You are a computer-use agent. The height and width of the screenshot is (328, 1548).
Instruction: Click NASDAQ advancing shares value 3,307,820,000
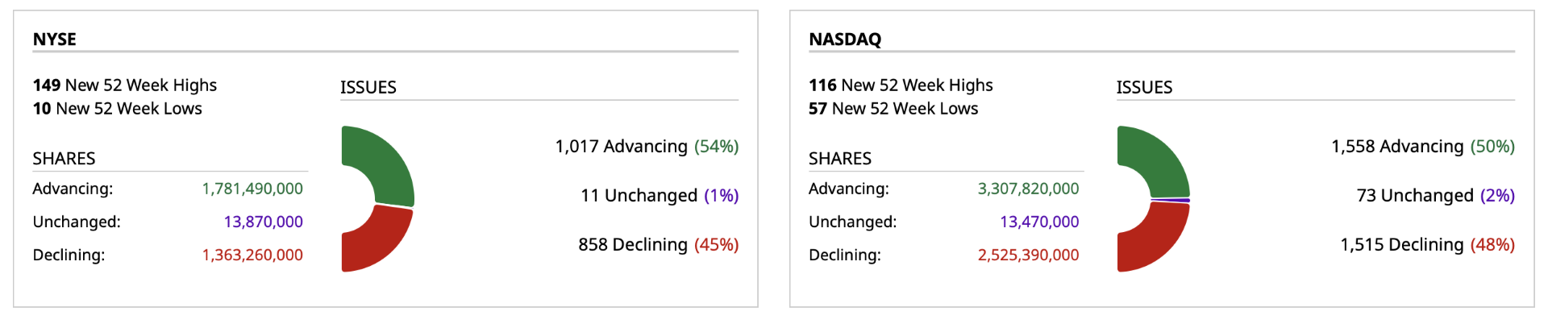(x=1028, y=189)
